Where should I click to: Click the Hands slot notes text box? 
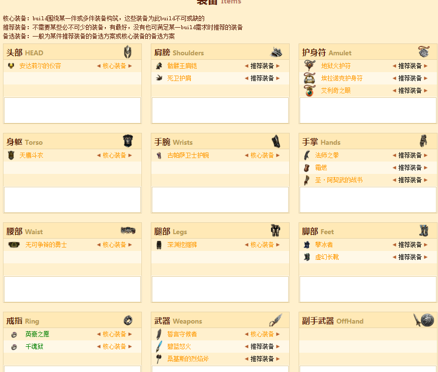coord(368,200)
